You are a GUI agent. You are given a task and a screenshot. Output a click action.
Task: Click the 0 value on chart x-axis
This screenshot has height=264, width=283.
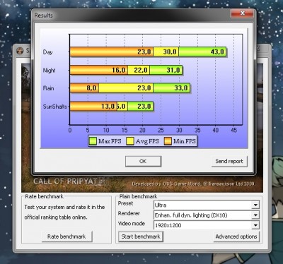[70, 130]
